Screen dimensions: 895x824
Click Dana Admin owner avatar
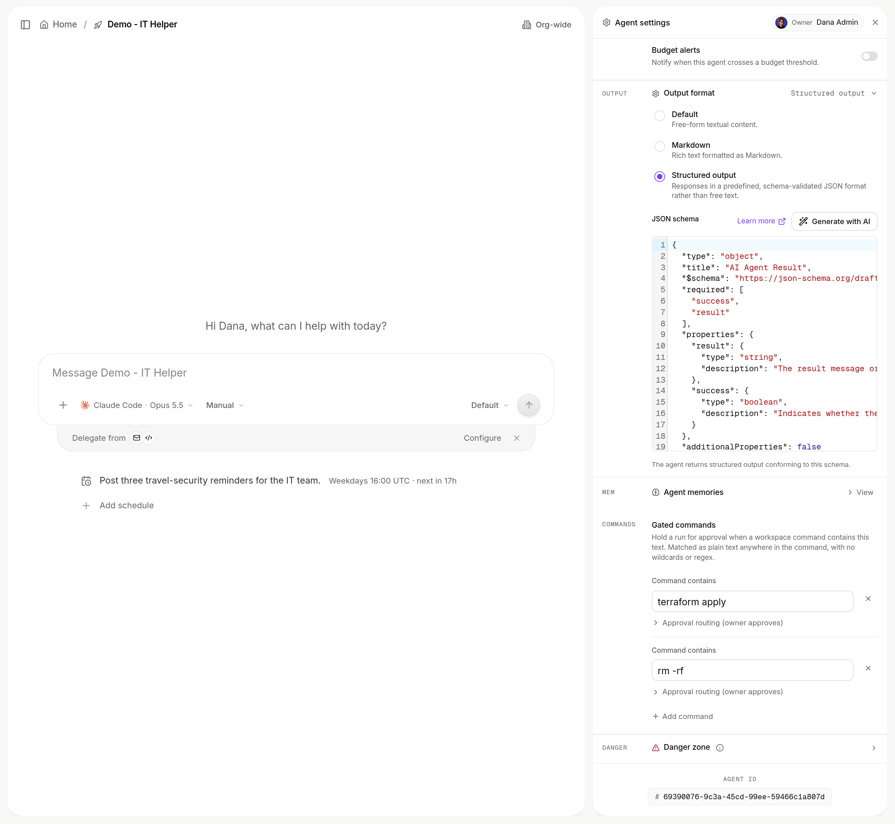point(781,22)
